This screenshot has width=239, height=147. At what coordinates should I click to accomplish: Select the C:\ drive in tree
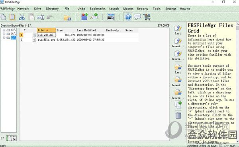pyautogui.click(x=14, y=30)
